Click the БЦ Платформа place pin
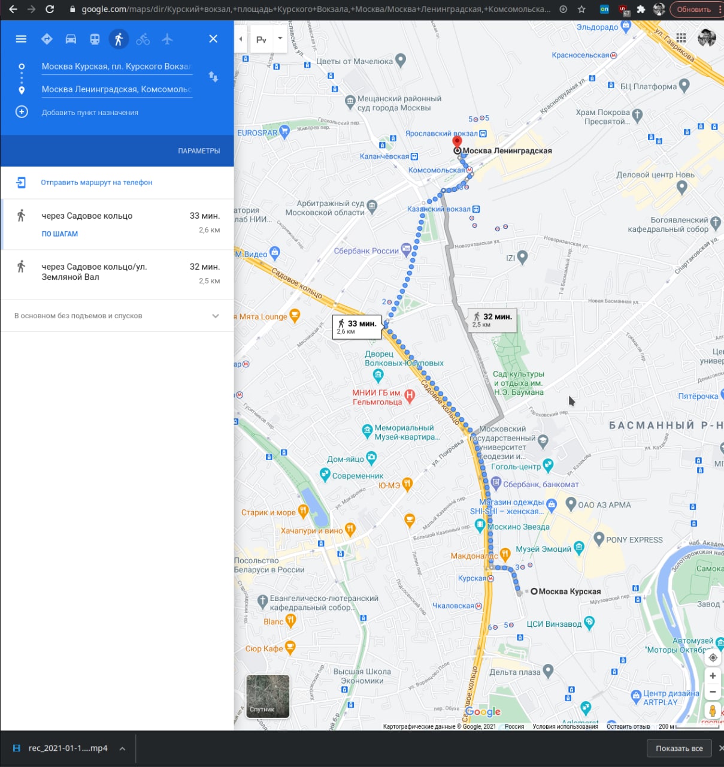Image resolution: width=724 pixels, height=767 pixels. [x=684, y=86]
